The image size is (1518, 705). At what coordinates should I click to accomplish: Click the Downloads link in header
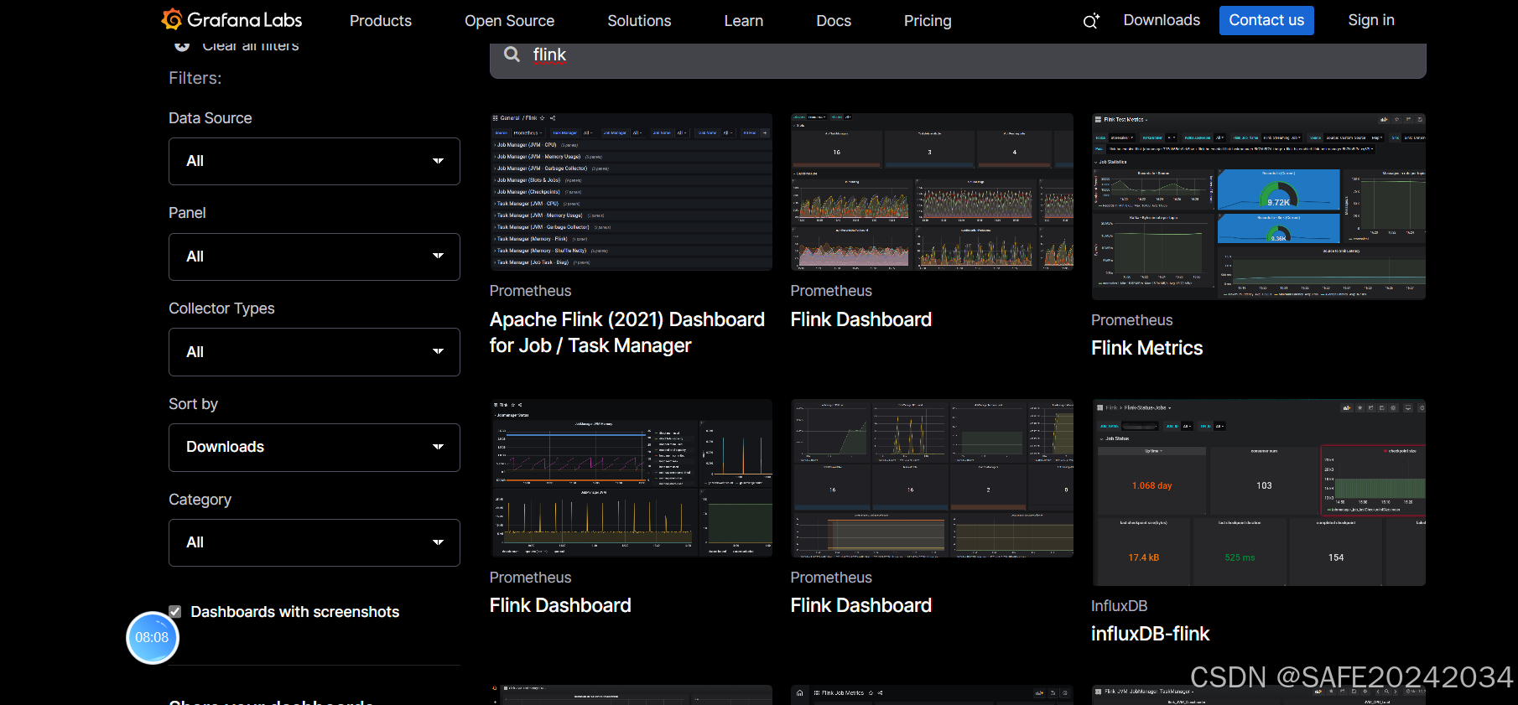tap(1162, 20)
